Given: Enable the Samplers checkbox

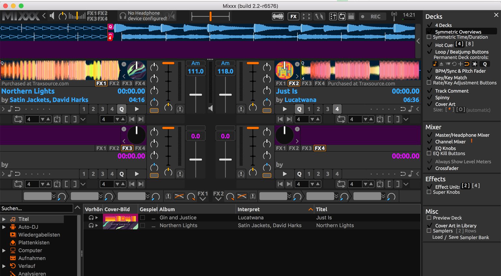Looking at the screenshot, I should pyautogui.click(x=429, y=231).
